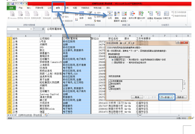Click the preview scroll down arrow
This screenshot has width=195, height=134.
184,89
